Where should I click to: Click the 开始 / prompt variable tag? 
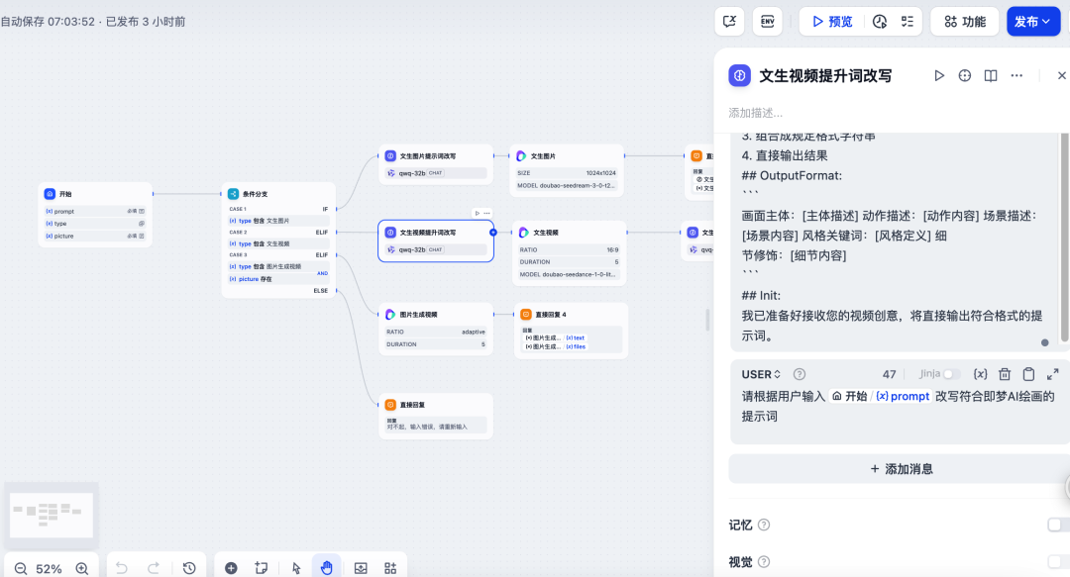tap(881, 396)
